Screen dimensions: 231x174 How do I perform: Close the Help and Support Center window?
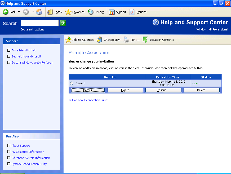(x=228, y=3)
